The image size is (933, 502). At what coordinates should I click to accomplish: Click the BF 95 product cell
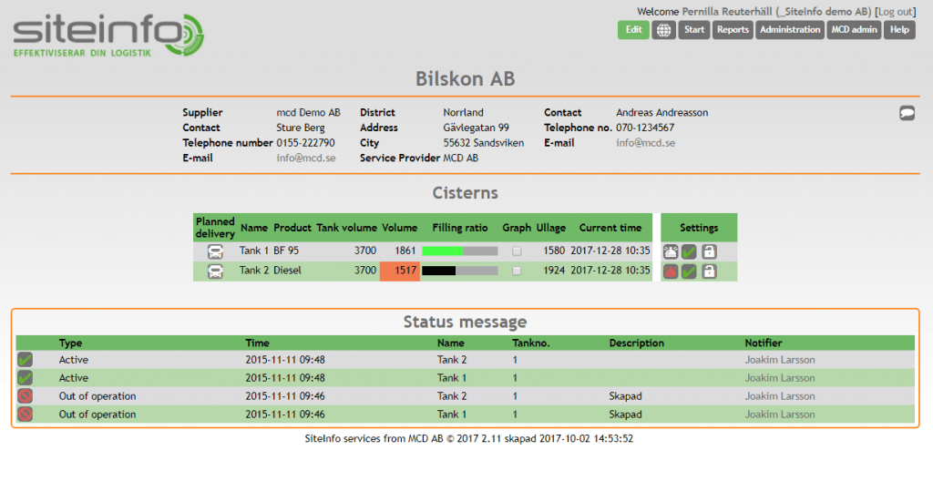[x=286, y=251]
